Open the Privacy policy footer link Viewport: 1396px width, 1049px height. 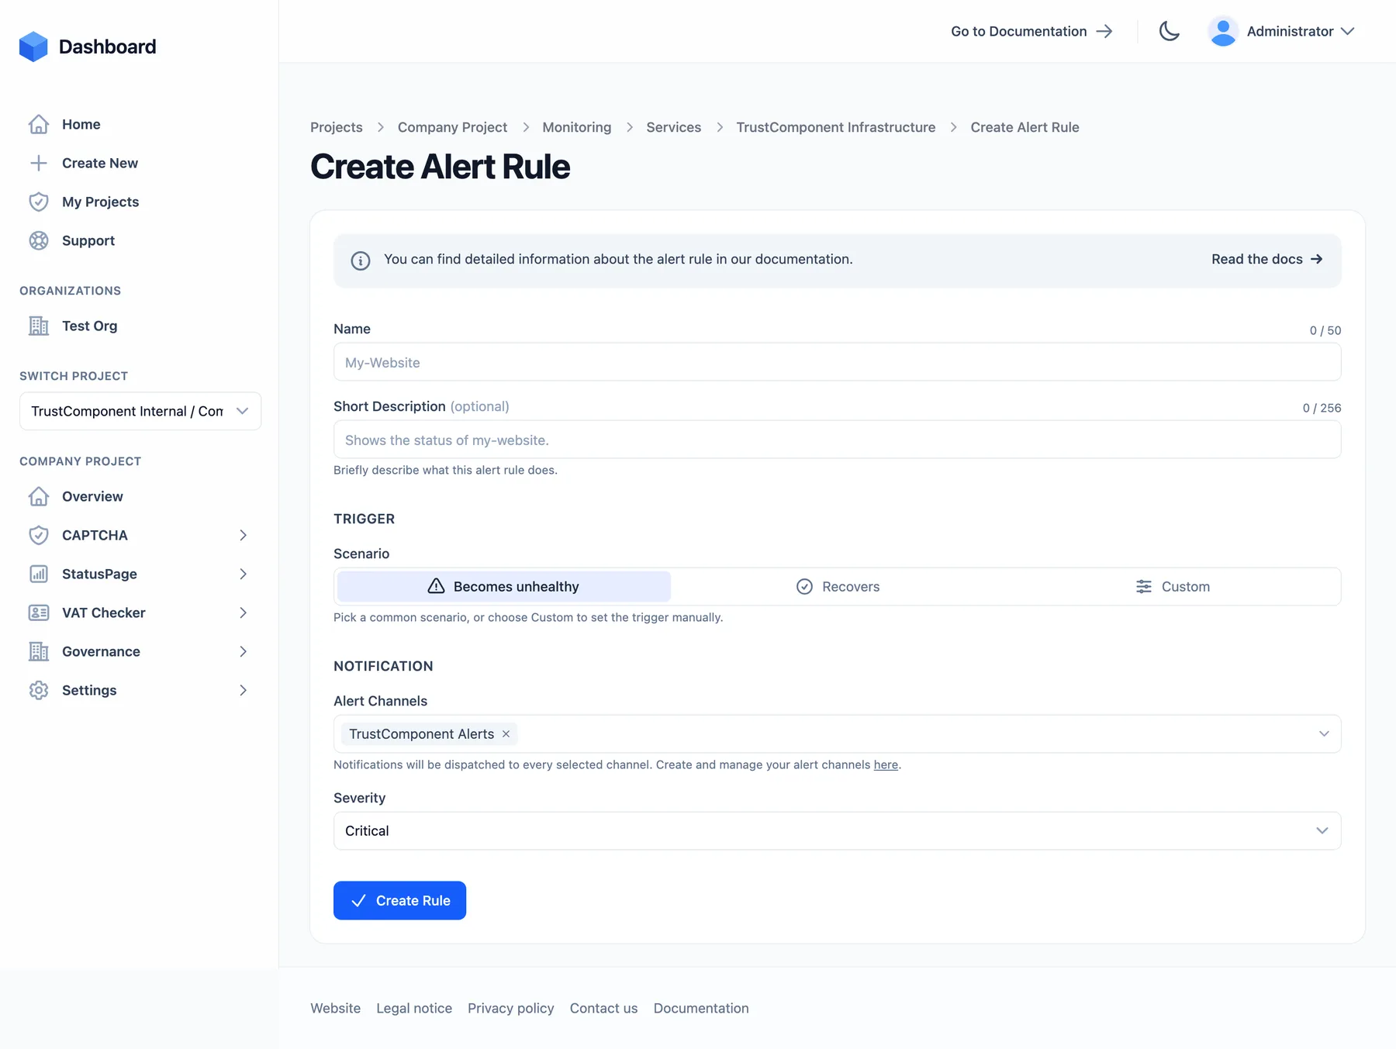pos(510,1008)
